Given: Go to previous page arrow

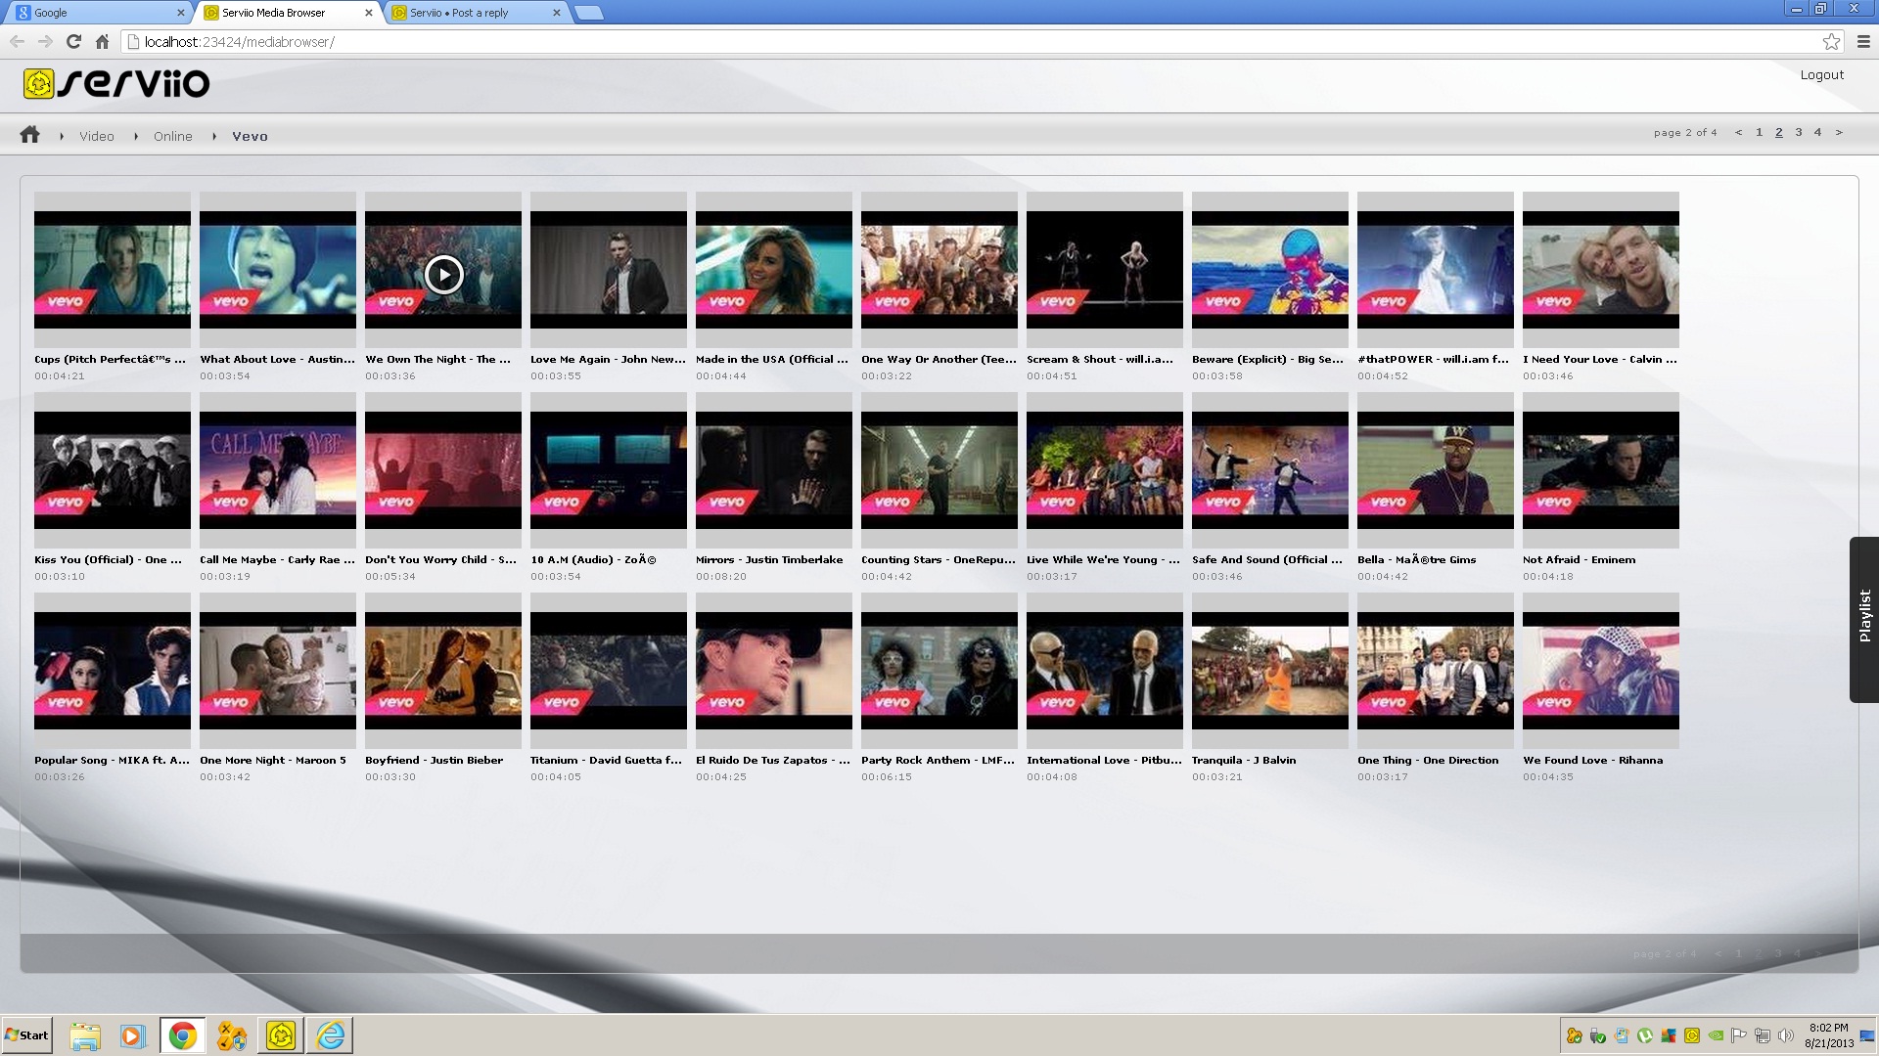Looking at the screenshot, I should point(1738,132).
